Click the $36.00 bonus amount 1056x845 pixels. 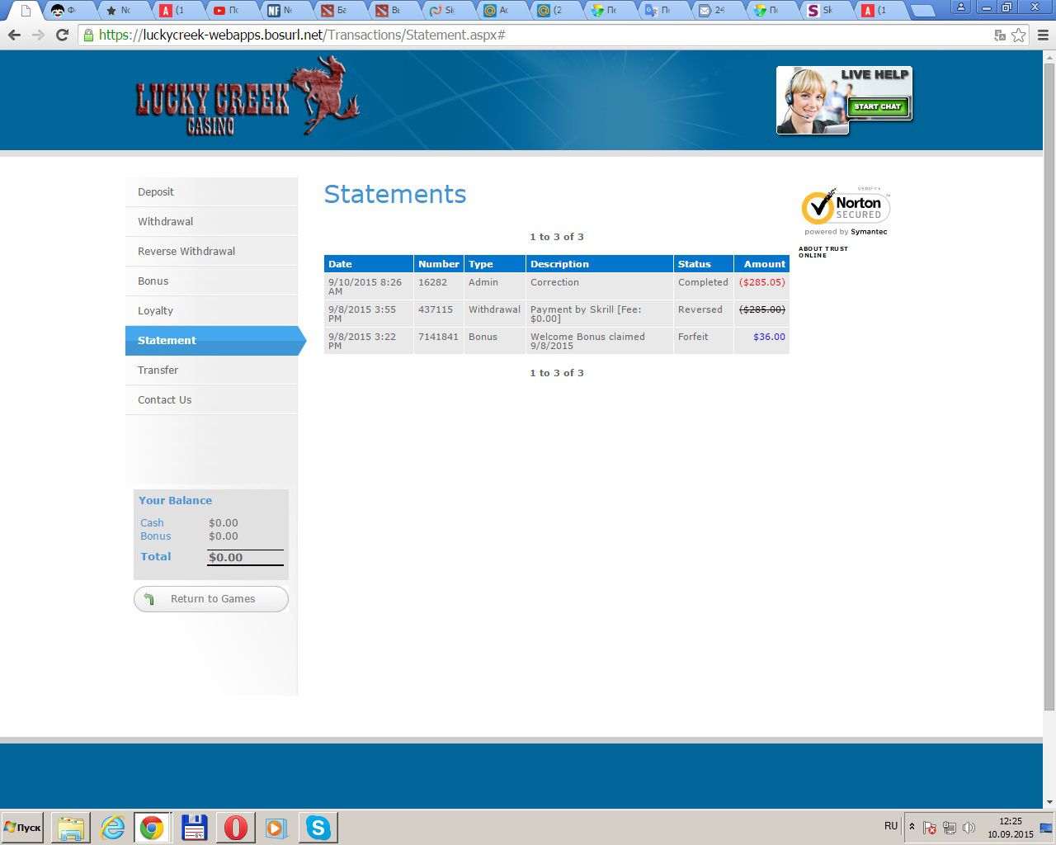pyautogui.click(x=769, y=337)
